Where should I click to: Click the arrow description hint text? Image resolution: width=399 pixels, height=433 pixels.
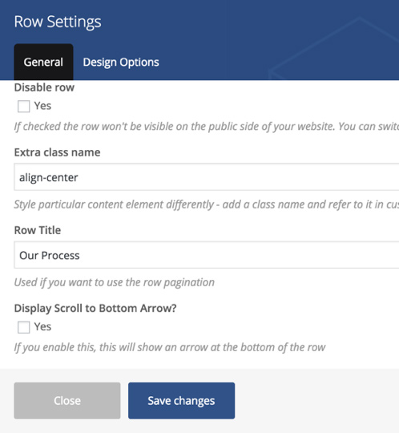pos(170,347)
